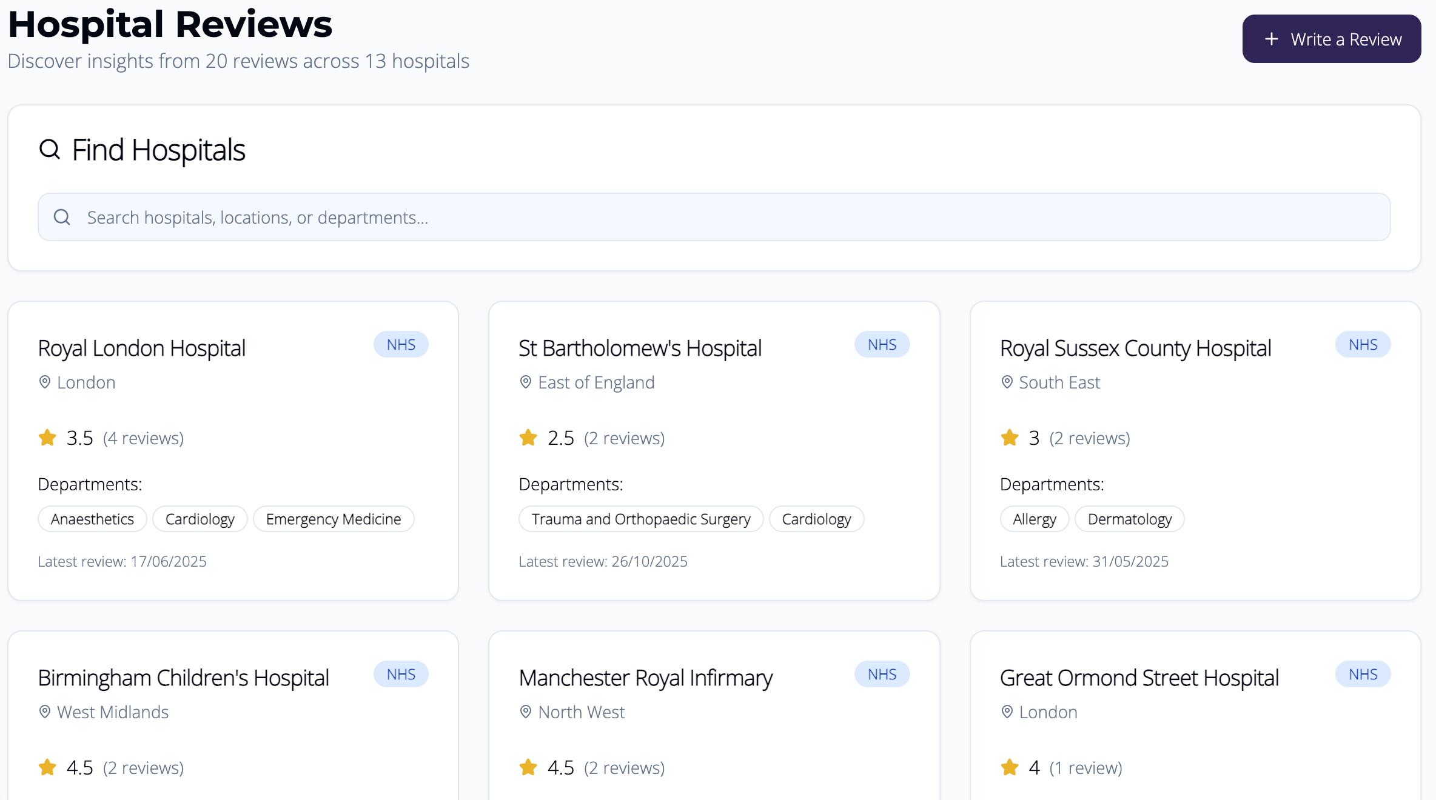The width and height of the screenshot is (1436, 800).
Task: Click the 1 review link for Great Ormond Street
Action: (x=1086, y=767)
